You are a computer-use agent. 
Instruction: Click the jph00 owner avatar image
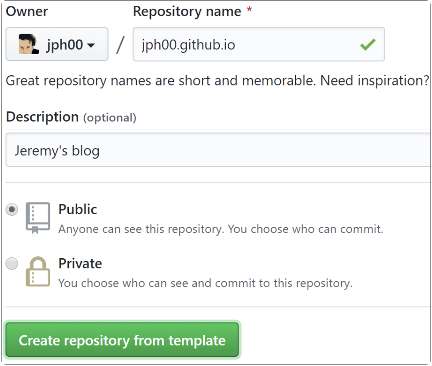click(x=29, y=45)
